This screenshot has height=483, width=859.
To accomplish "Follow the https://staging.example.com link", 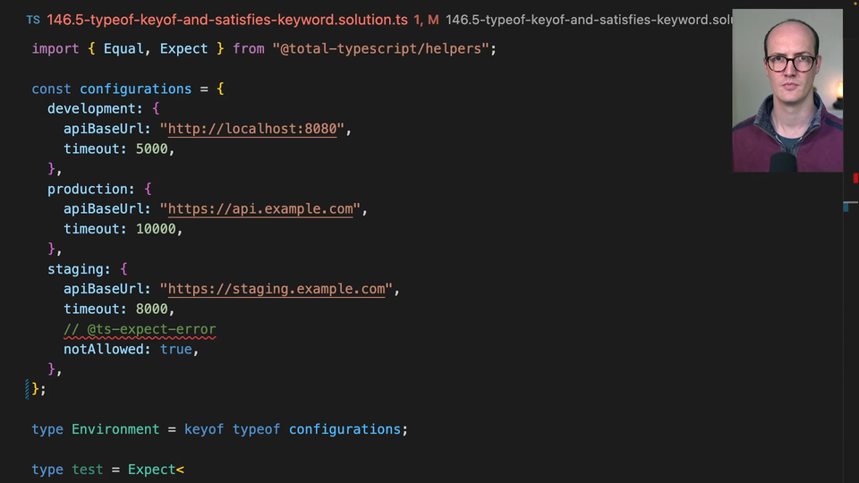I will click(276, 289).
